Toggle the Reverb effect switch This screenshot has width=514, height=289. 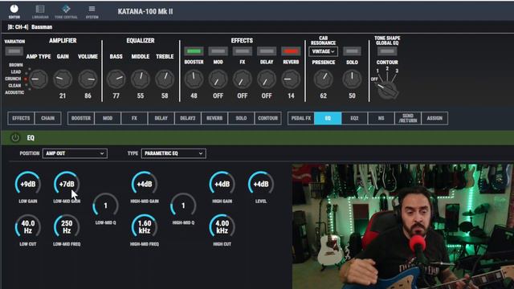tap(291, 51)
